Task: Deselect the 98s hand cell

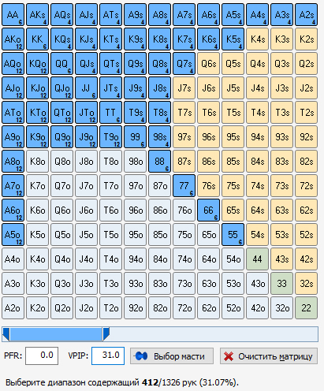Action: point(159,137)
